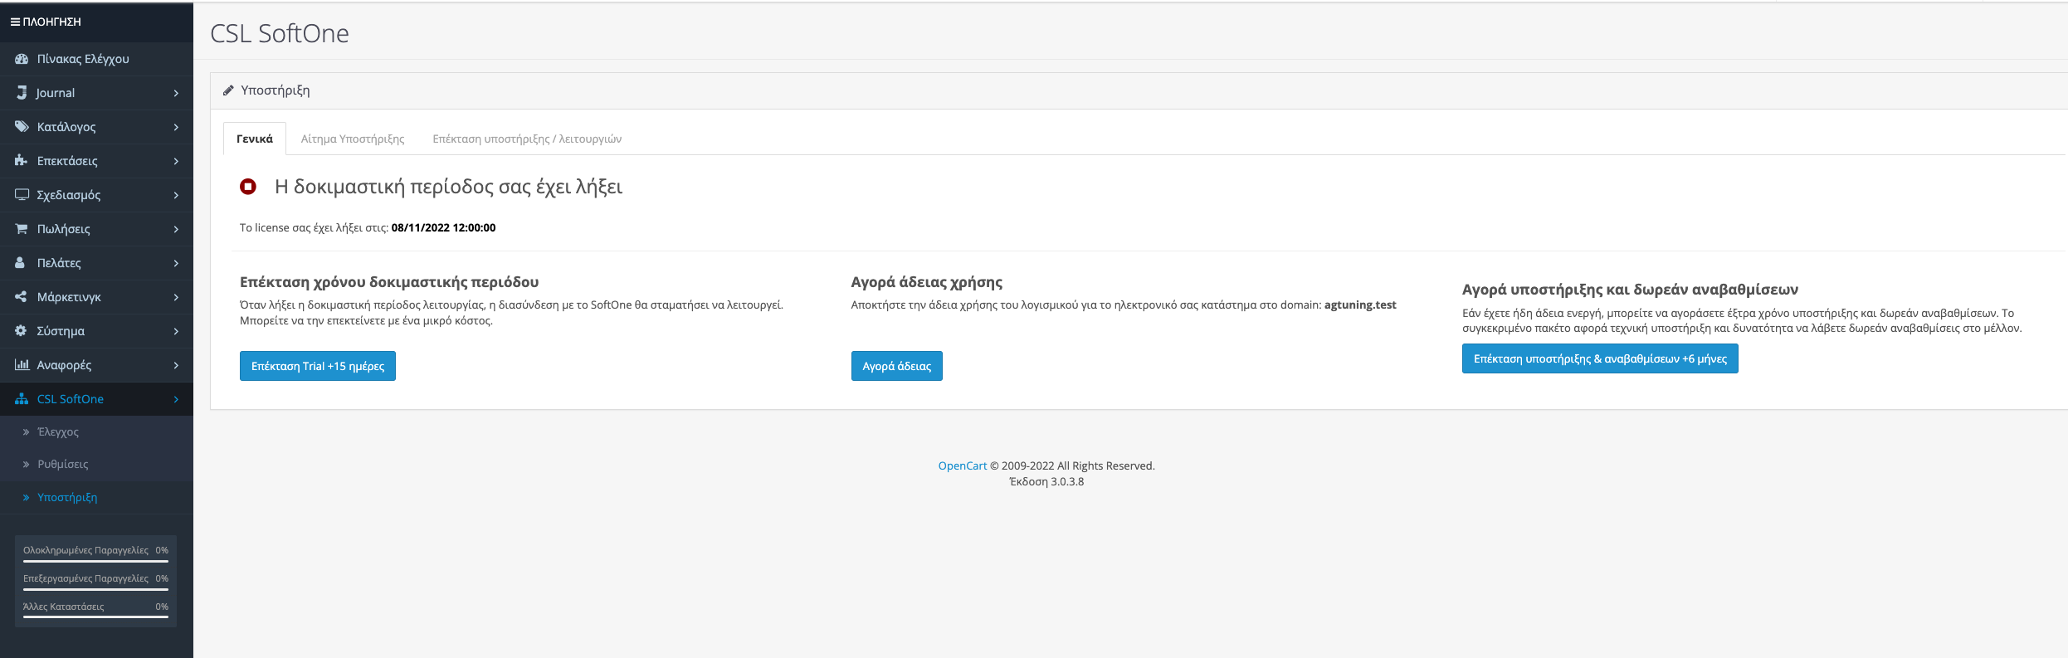
Task: Follow the OpenCart footer link
Action: 963,465
